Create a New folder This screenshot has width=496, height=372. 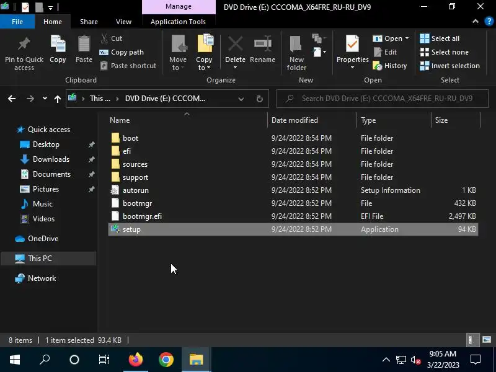pos(296,53)
